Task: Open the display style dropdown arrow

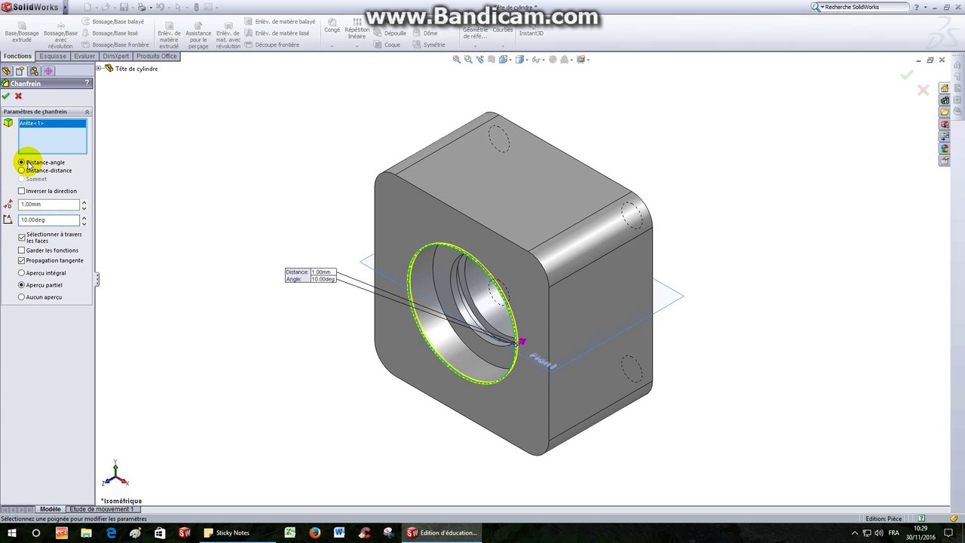Action: coord(527,60)
